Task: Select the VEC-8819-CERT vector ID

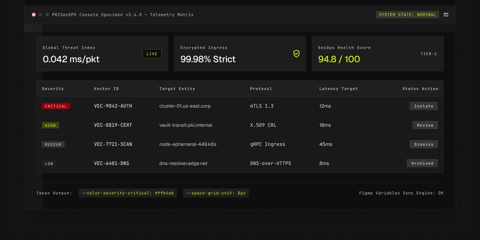Action: (x=113, y=125)
